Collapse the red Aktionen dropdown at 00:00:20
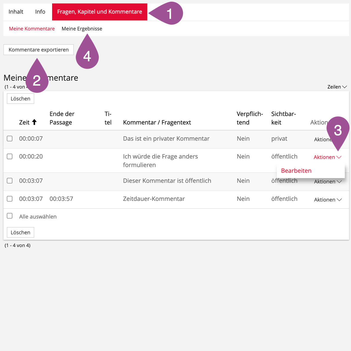Image resolution: width=351 pixels, height=351 pixels. pos(327,157)
